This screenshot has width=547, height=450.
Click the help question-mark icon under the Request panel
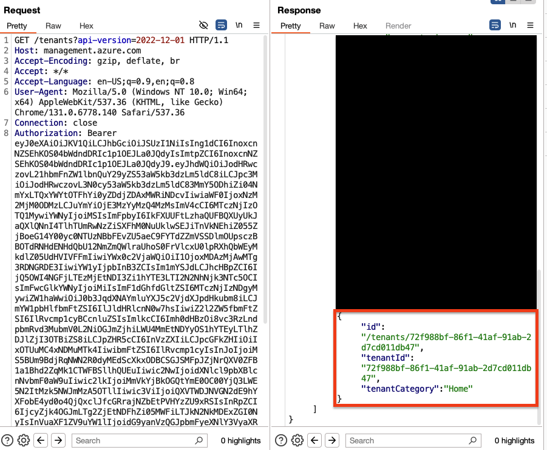(x=7, y=440)
